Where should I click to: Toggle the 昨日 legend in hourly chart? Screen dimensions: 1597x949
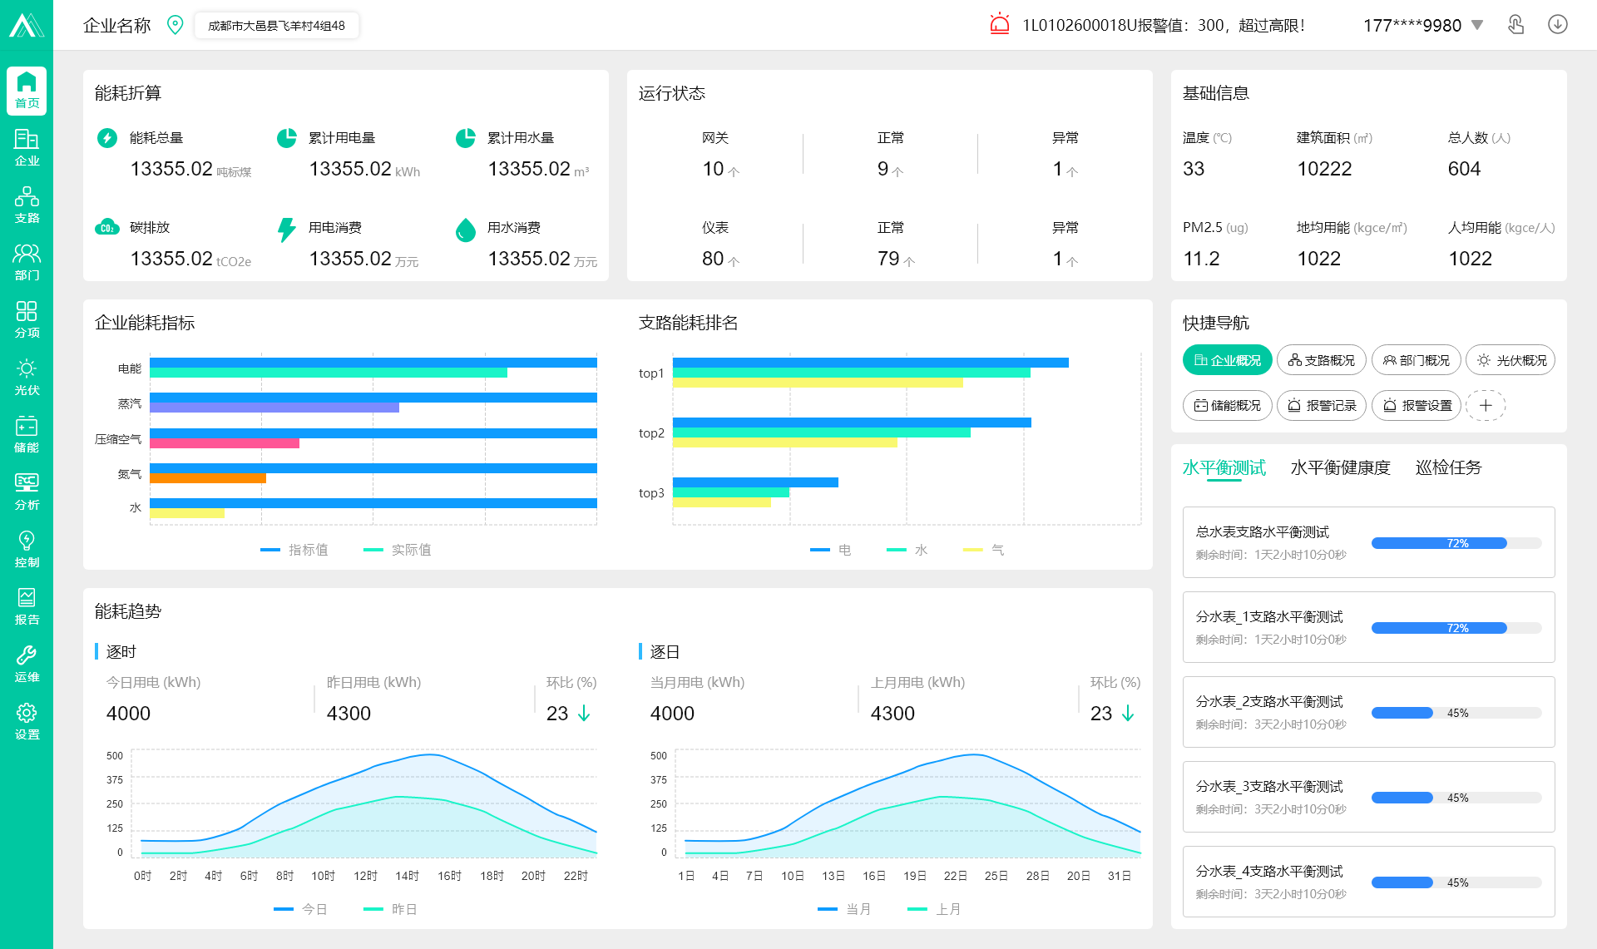tap(390, 909)
